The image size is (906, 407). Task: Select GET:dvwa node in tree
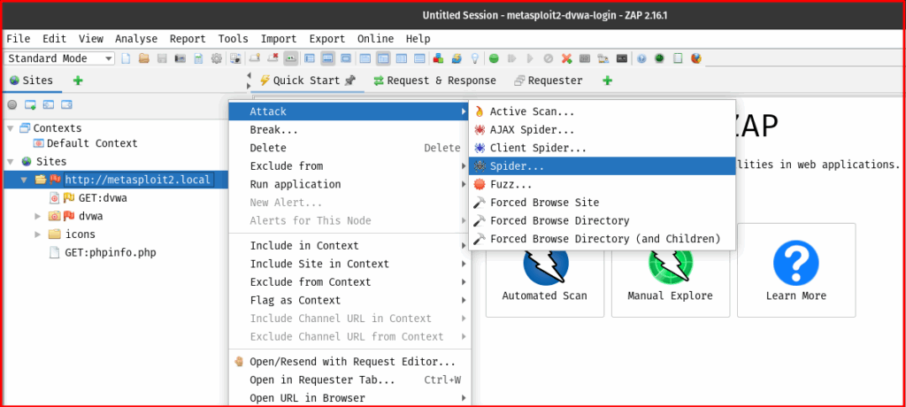[x=89, y=197]
